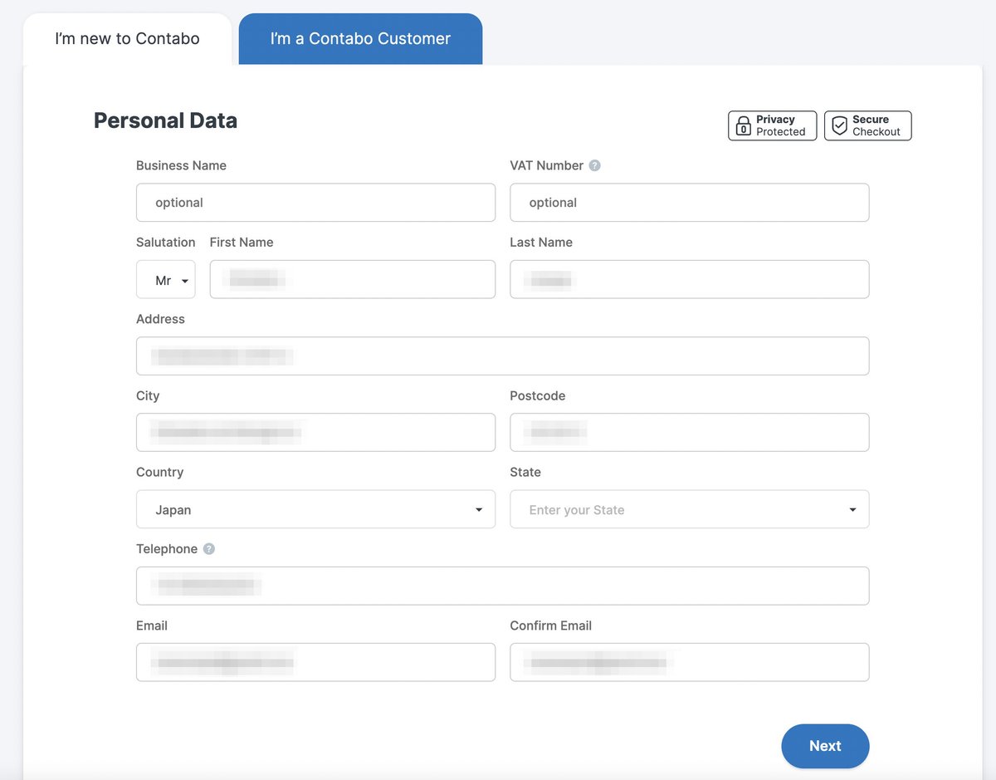
Task: Open the Salutation dropdown
Action: pyautogui.click(x=166, y=280)
